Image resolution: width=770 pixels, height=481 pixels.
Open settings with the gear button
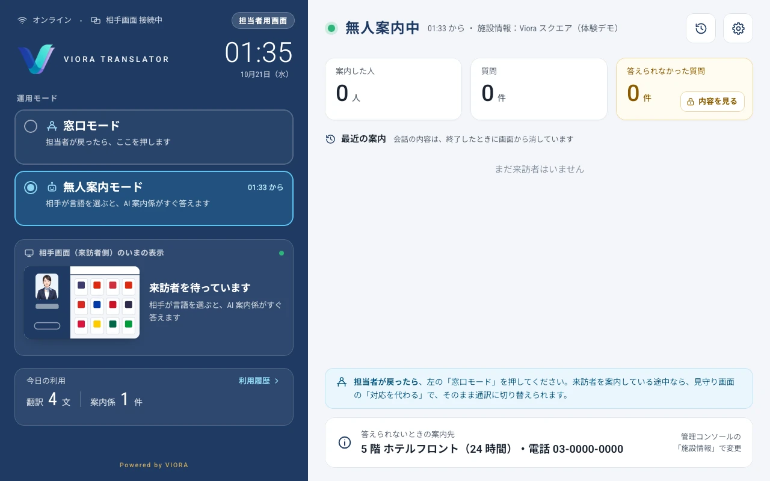738,28
